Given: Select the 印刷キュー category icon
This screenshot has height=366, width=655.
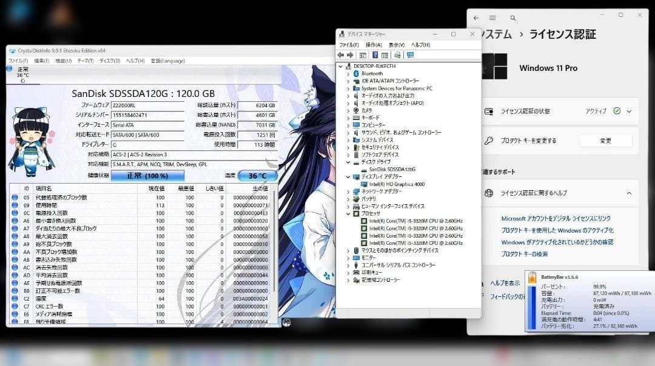Looking at the screenshot, I should pos(356,273).
